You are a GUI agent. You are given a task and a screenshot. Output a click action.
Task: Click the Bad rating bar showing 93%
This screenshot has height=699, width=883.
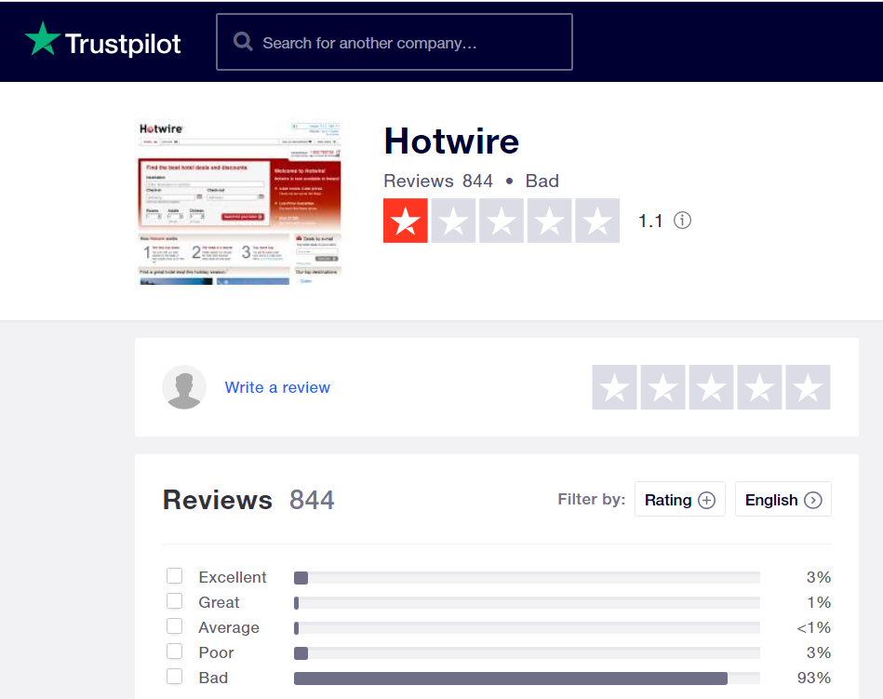(x=527, y=679)
